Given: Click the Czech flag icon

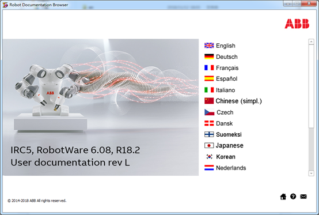Looking at the screenshot, I should [210, 112].
